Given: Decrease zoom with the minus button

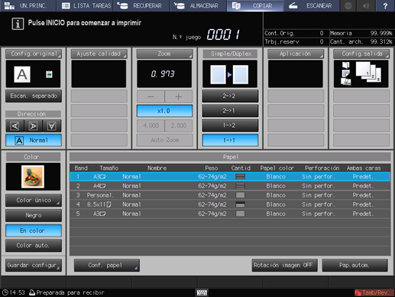Looking at the screenshot, I should click(151, 96).
